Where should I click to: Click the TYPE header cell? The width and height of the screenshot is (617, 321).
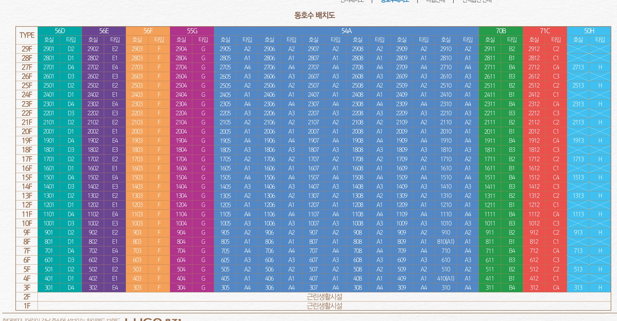(27, 35)
